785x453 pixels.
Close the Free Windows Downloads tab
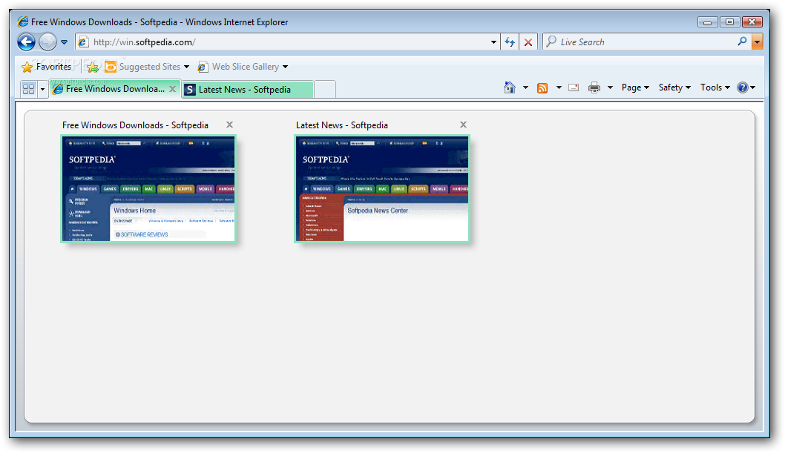(172, 88)
